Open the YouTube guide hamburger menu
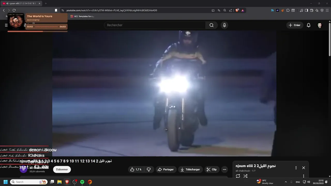The height and width of the screenshot is (186, 331). coord(6,25)
